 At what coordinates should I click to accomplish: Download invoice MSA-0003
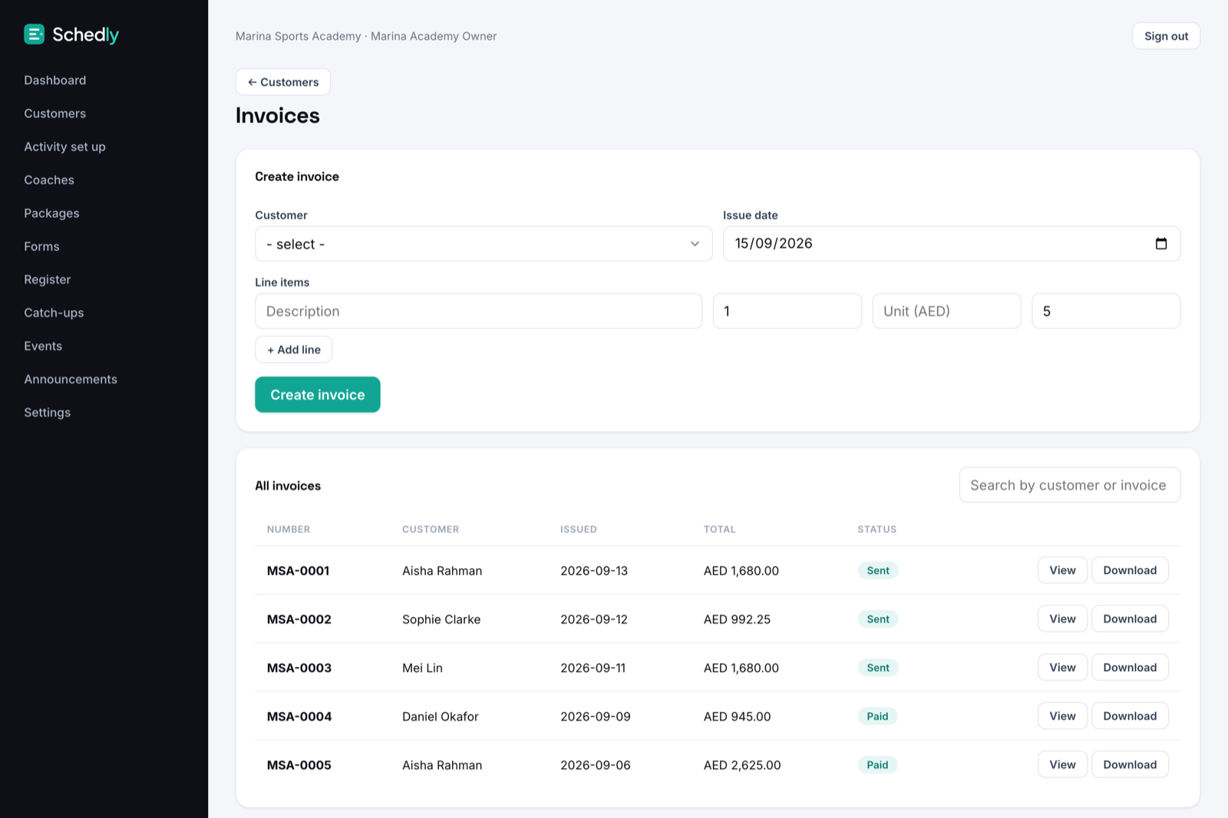tap(1130, 668)
